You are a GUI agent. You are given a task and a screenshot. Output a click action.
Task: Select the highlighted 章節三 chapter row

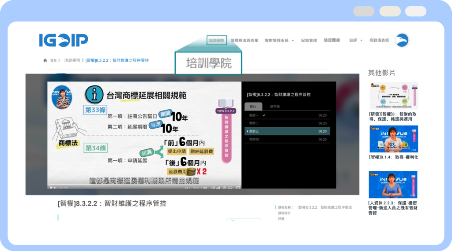[x=287, y=131]
